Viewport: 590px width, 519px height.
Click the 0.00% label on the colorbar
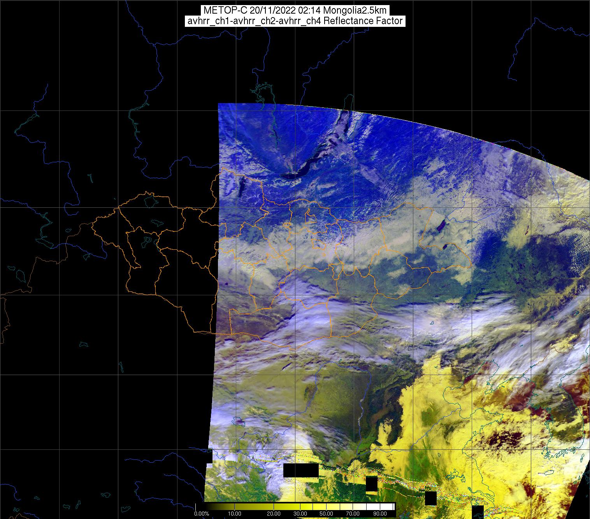(x=201, y=514)
